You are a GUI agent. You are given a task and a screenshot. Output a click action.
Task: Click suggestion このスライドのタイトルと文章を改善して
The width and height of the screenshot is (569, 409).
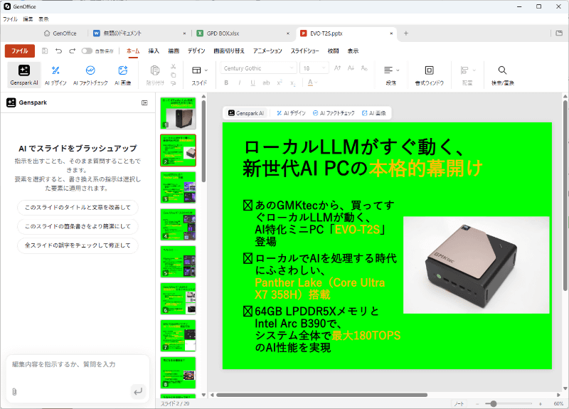[x=78, y=208]
